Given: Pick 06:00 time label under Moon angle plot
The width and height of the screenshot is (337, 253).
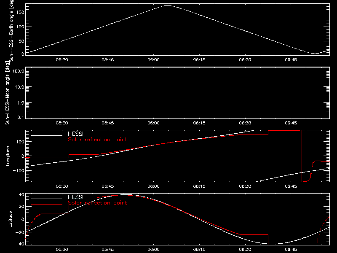Looking at the screenshot, I should [x=153, y=123].
